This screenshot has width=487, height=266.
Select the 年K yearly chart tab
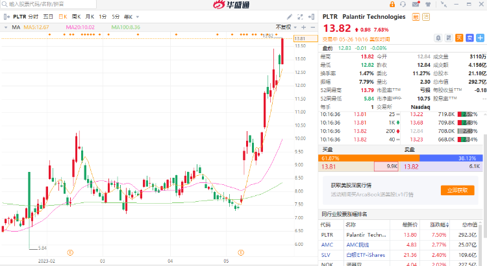(129, 17)
